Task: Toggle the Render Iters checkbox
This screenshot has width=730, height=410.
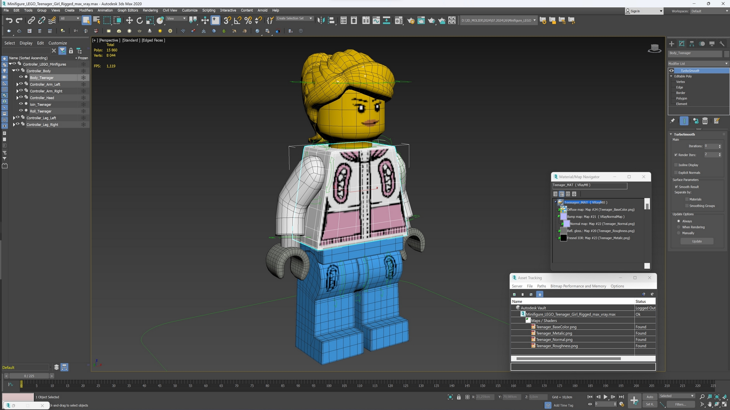Action: pos(676,155)
